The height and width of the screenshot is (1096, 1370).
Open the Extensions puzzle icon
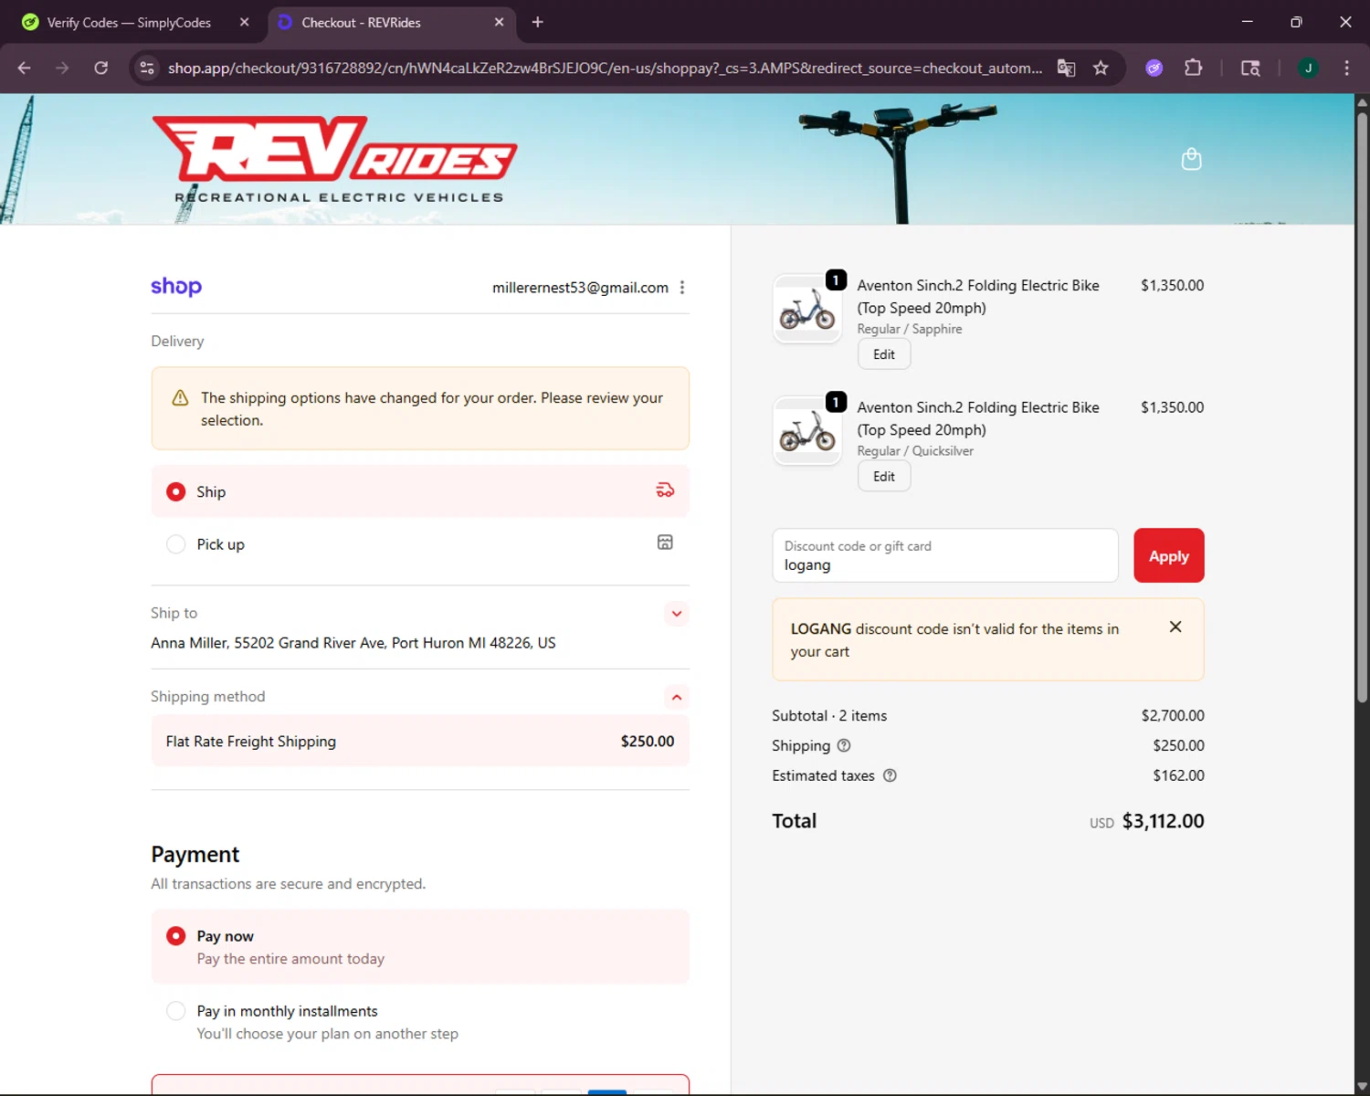[1193, 68]
